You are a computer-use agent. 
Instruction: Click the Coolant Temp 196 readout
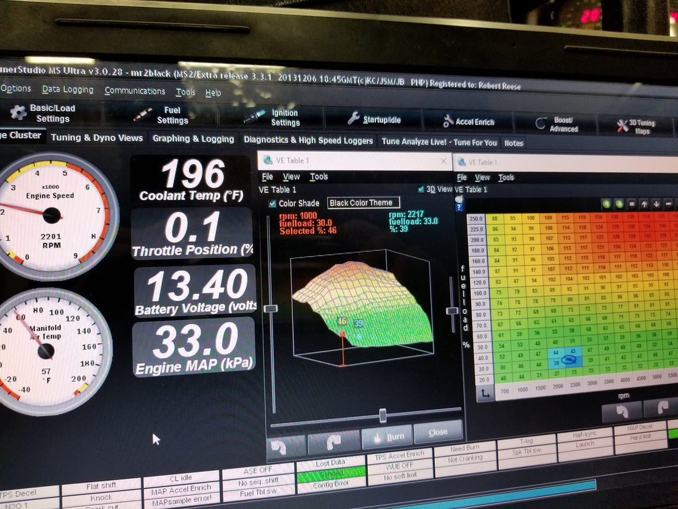click(x=193, y=181)
